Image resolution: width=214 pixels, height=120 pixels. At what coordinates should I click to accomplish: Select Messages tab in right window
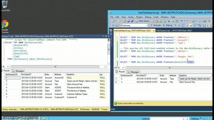click(133, 72)
